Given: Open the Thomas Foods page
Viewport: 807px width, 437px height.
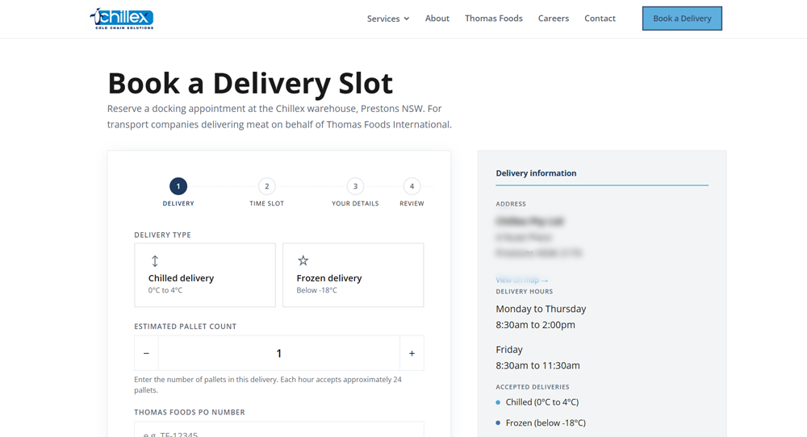Looking at the screenshot, I should [x=494, y=18].
